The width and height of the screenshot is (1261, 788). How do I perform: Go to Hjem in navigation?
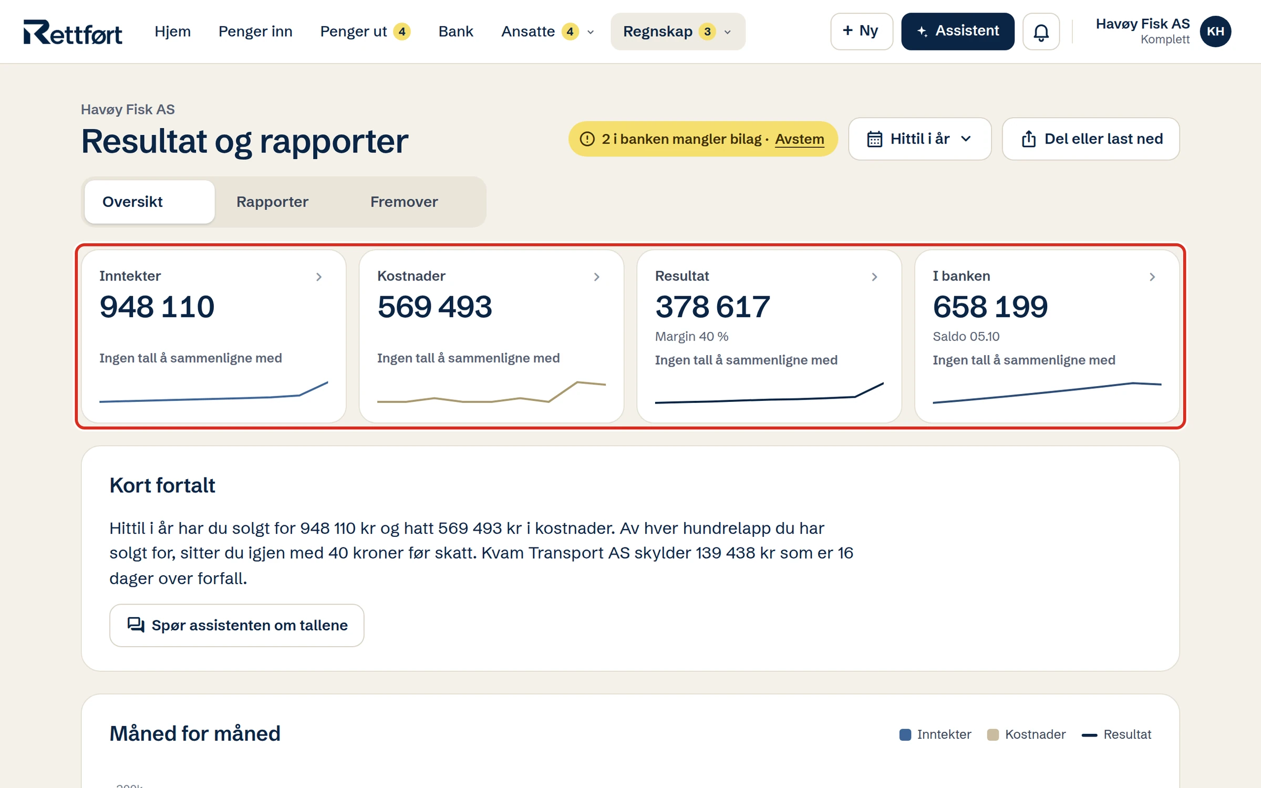tap(172, 32)
